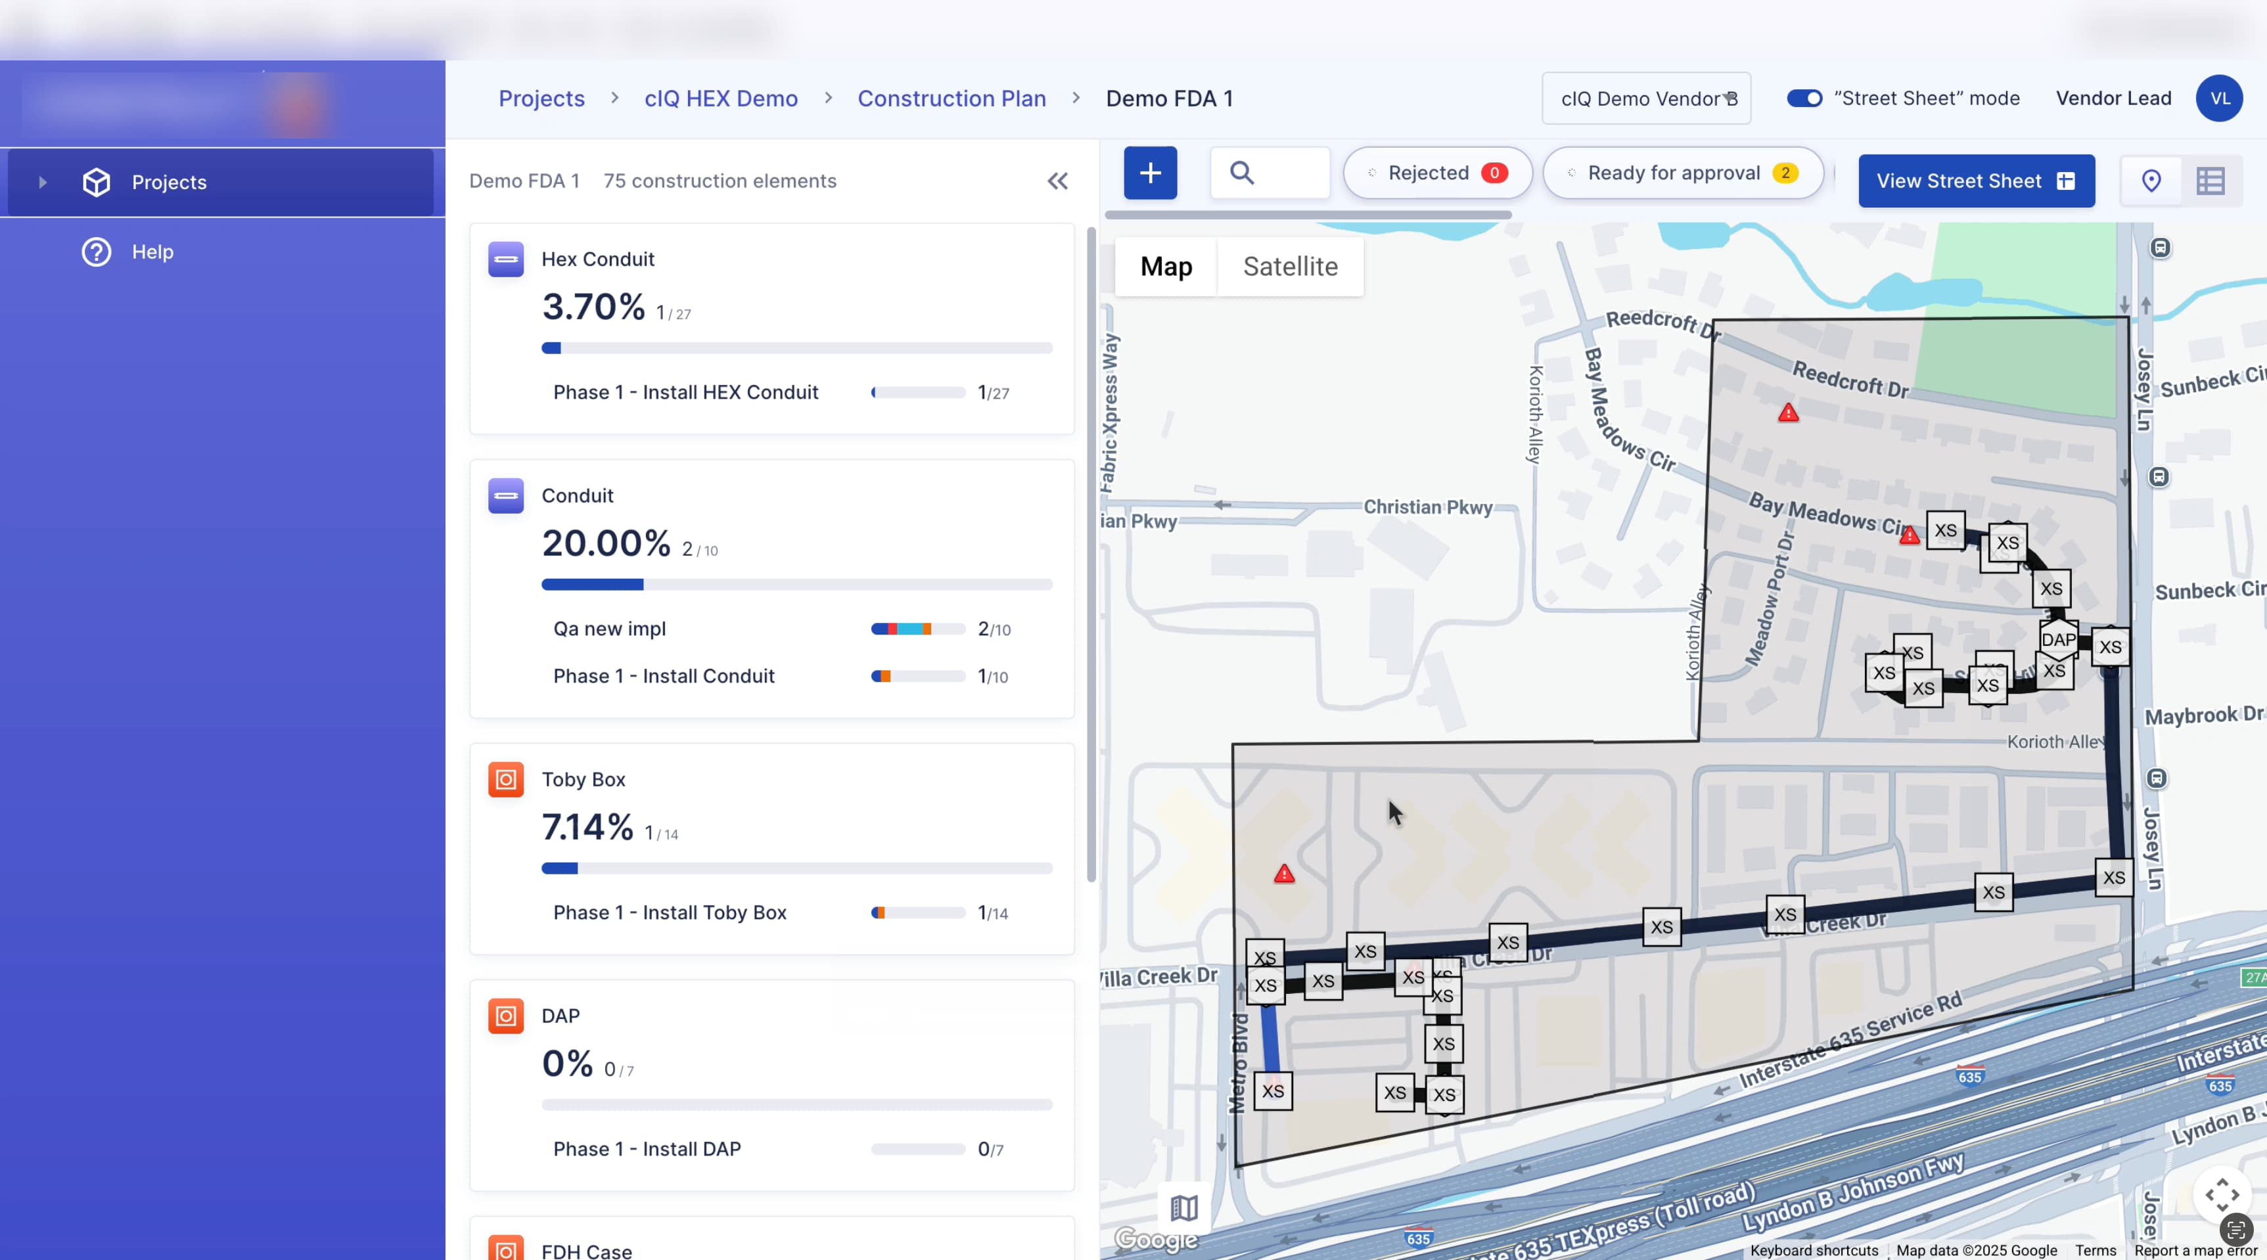This screenshot has width=2267, height=1260.
Task: Open the Projects sidebar menu item
Action: click(x=220, y=182)
